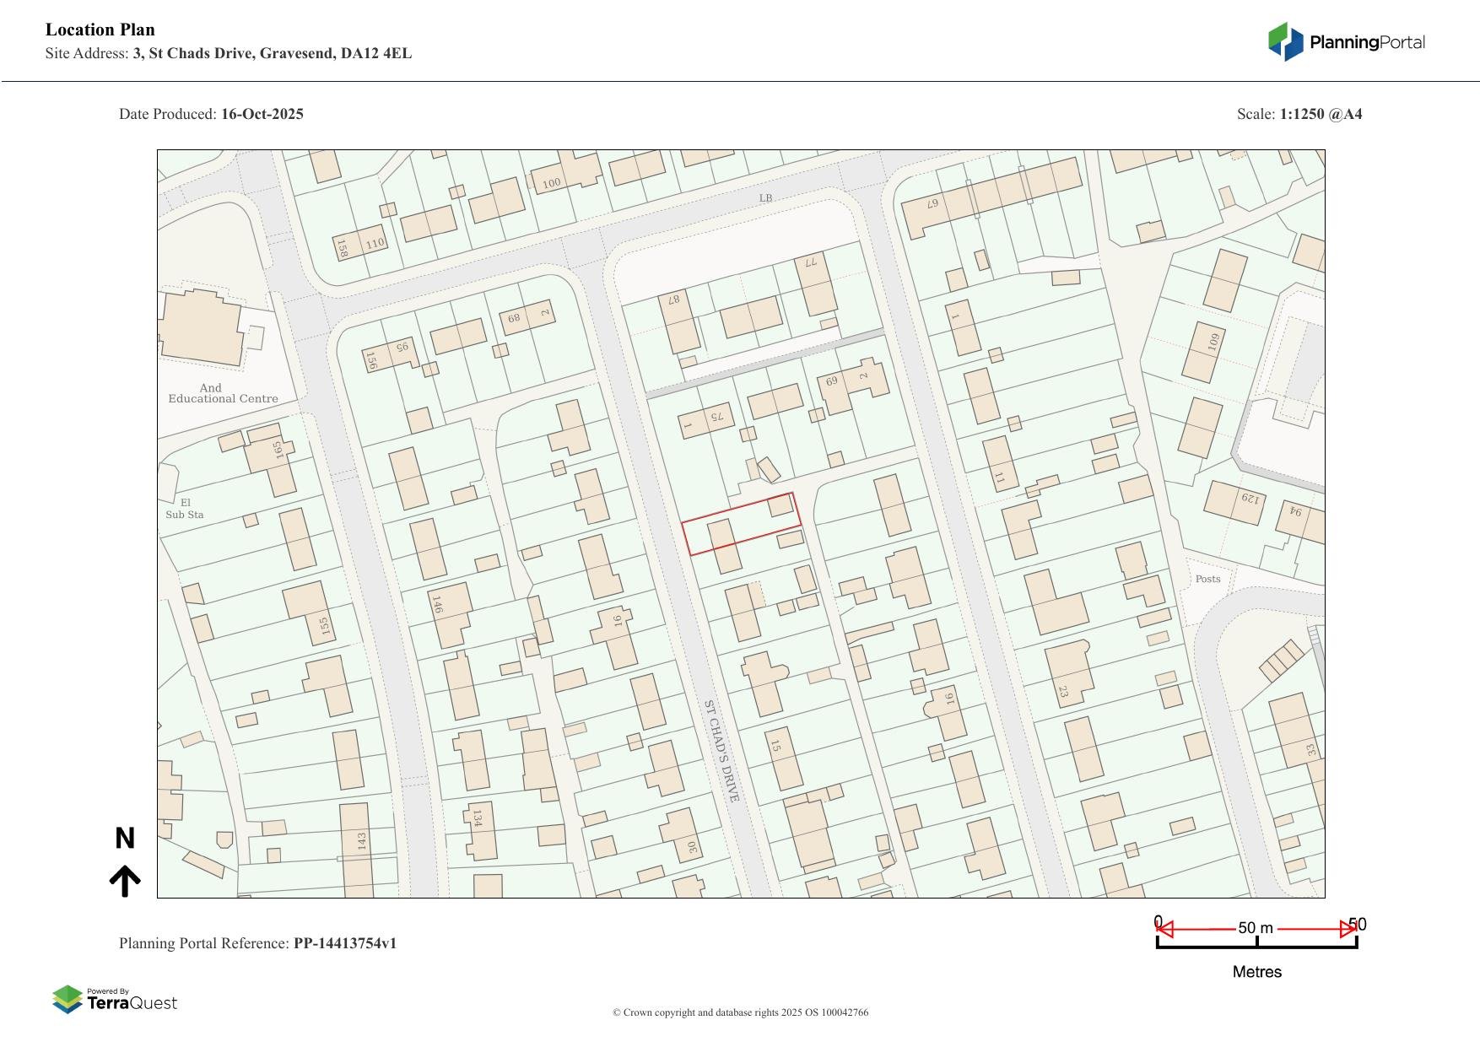Select the left red arrowhead on scale bar
The image size is (1480, 1047).
pos(1165,930)
